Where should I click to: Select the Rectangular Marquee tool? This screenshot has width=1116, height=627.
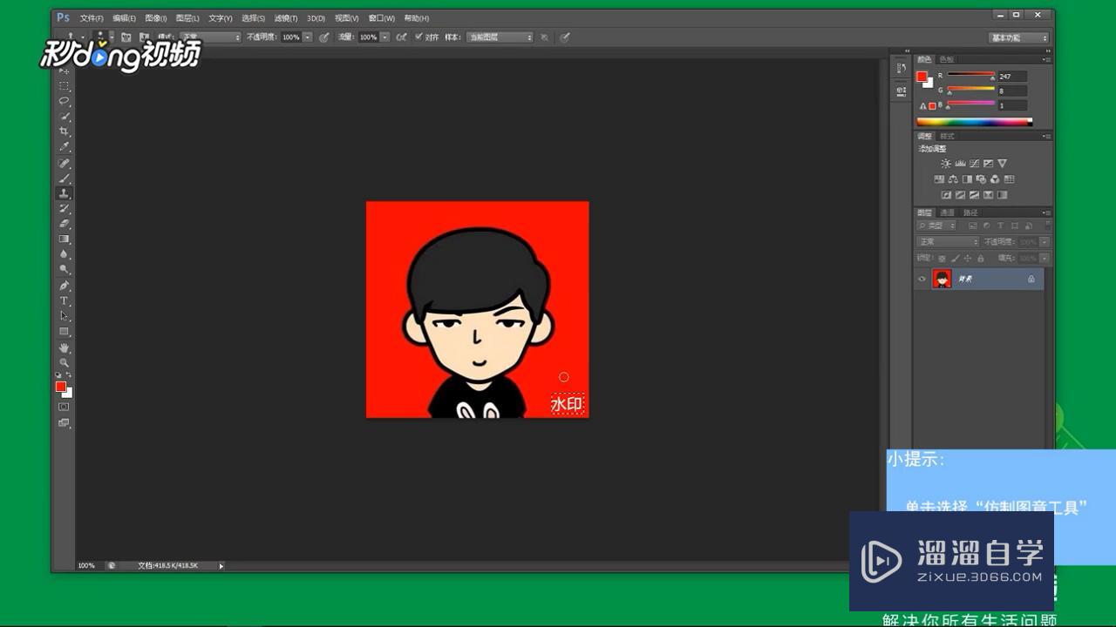point(64,86)
